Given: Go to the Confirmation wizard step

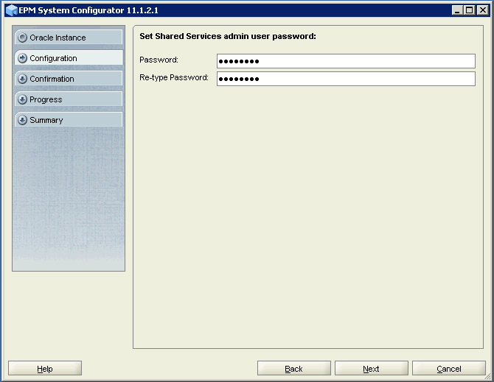Looking at the screenshot, I should [x=69, y=79].
